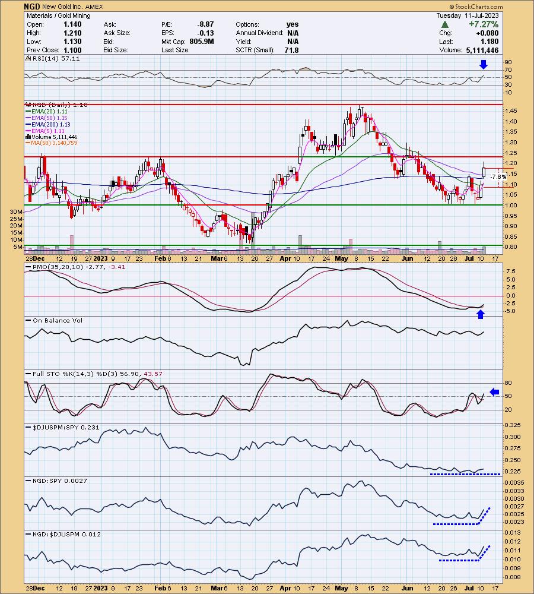Click the PMO(35,20,10) indicator label

click(75, 267)
